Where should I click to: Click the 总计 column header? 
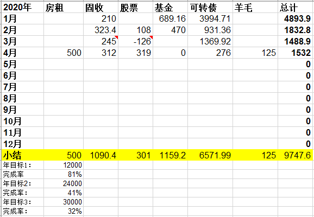(x=296, y=8)
